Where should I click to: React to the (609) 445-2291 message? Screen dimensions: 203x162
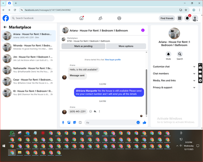(x=91, y=111)
